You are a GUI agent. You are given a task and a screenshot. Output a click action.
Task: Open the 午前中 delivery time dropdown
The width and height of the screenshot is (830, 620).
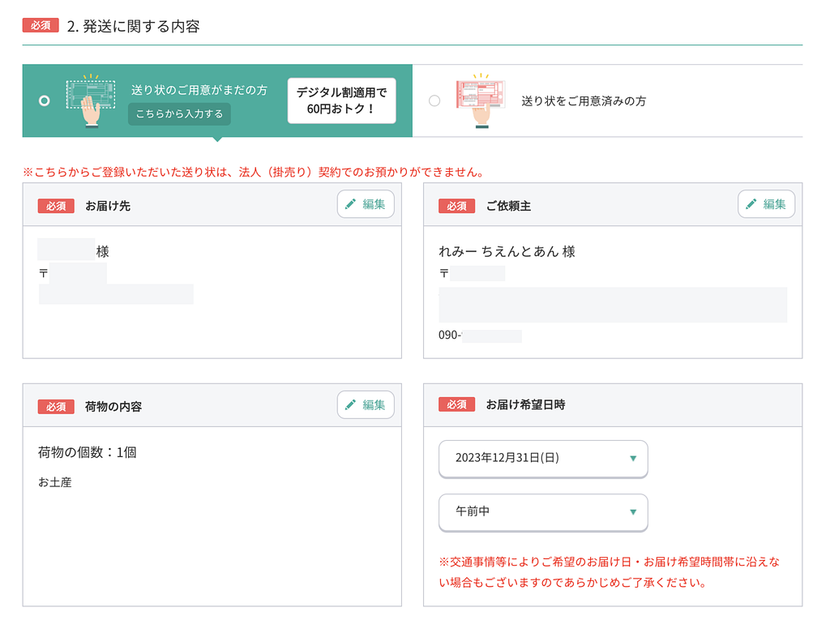[x=543, y=512]
